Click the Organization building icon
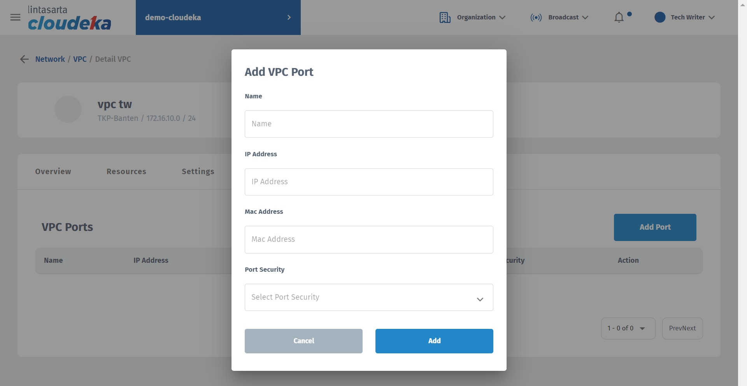This screenshot has height=386, width=747. (445, 17)
